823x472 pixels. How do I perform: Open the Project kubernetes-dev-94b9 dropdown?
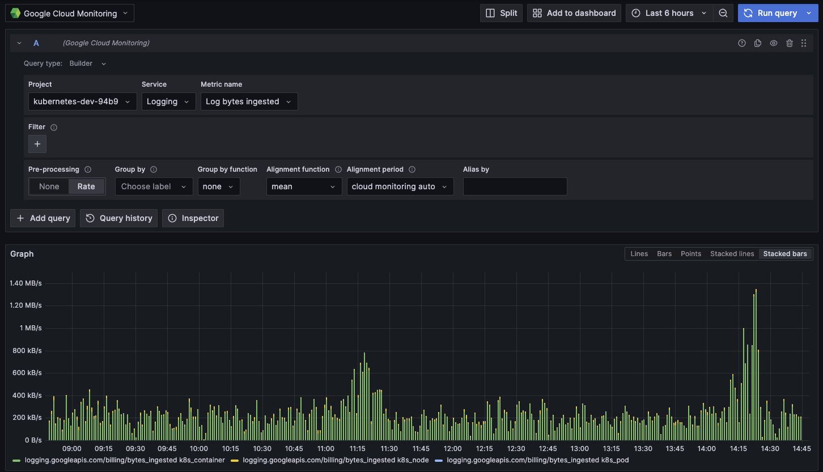82,101
